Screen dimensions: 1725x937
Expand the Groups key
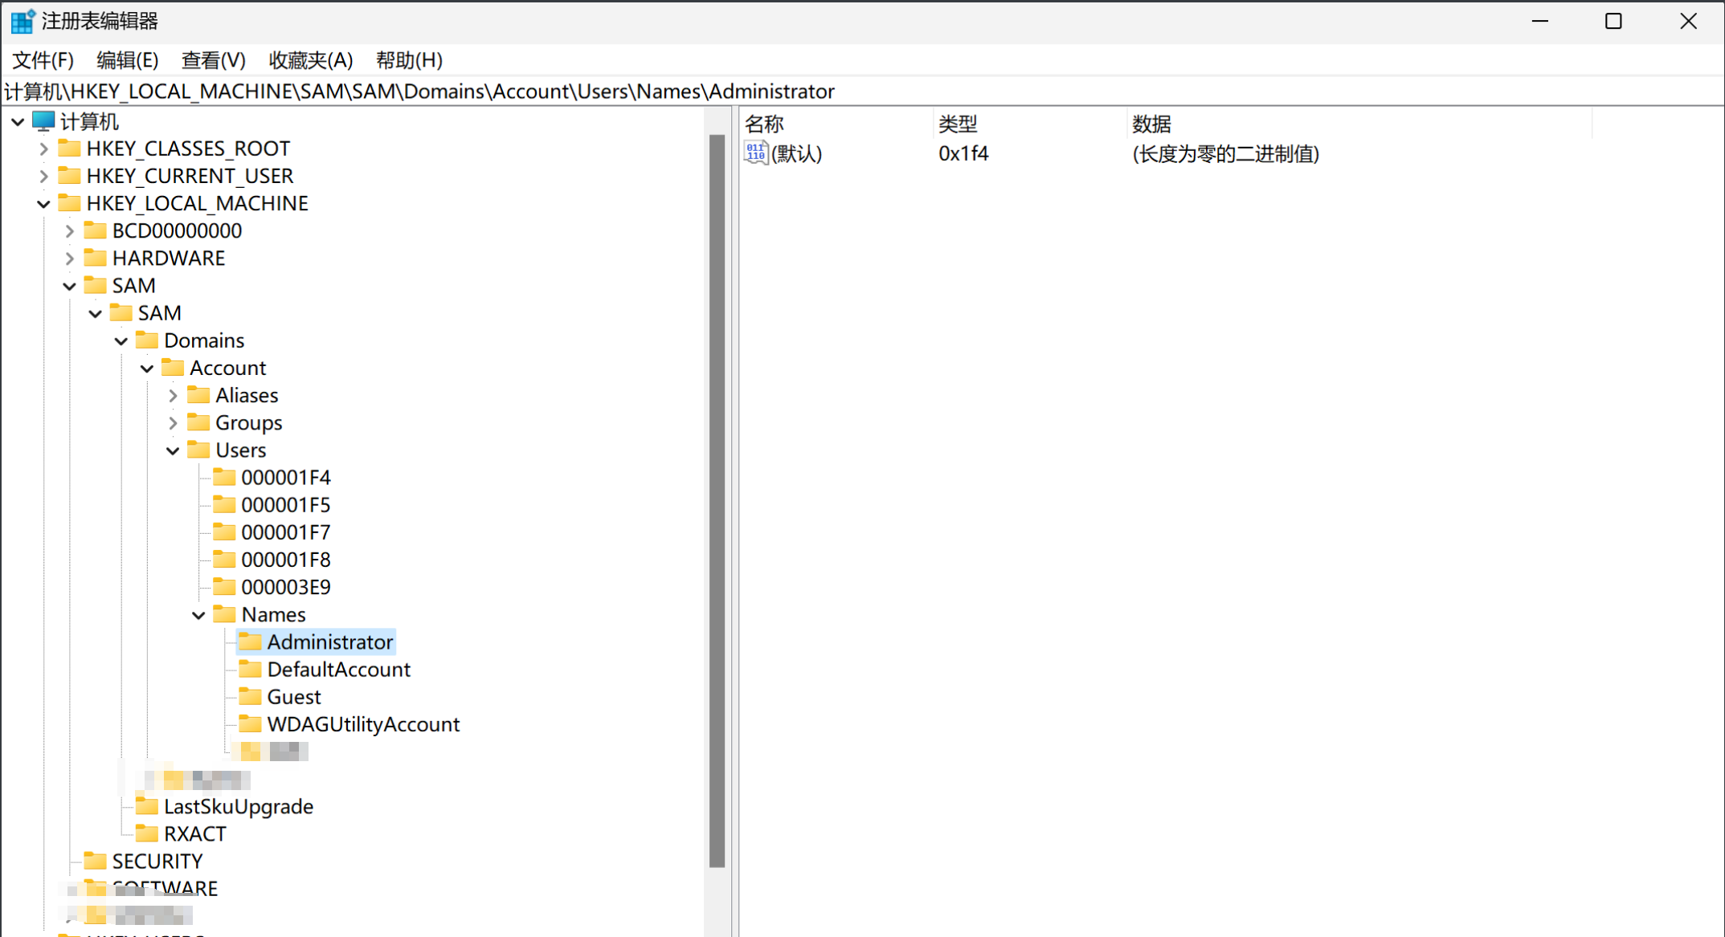click(173, 422)
